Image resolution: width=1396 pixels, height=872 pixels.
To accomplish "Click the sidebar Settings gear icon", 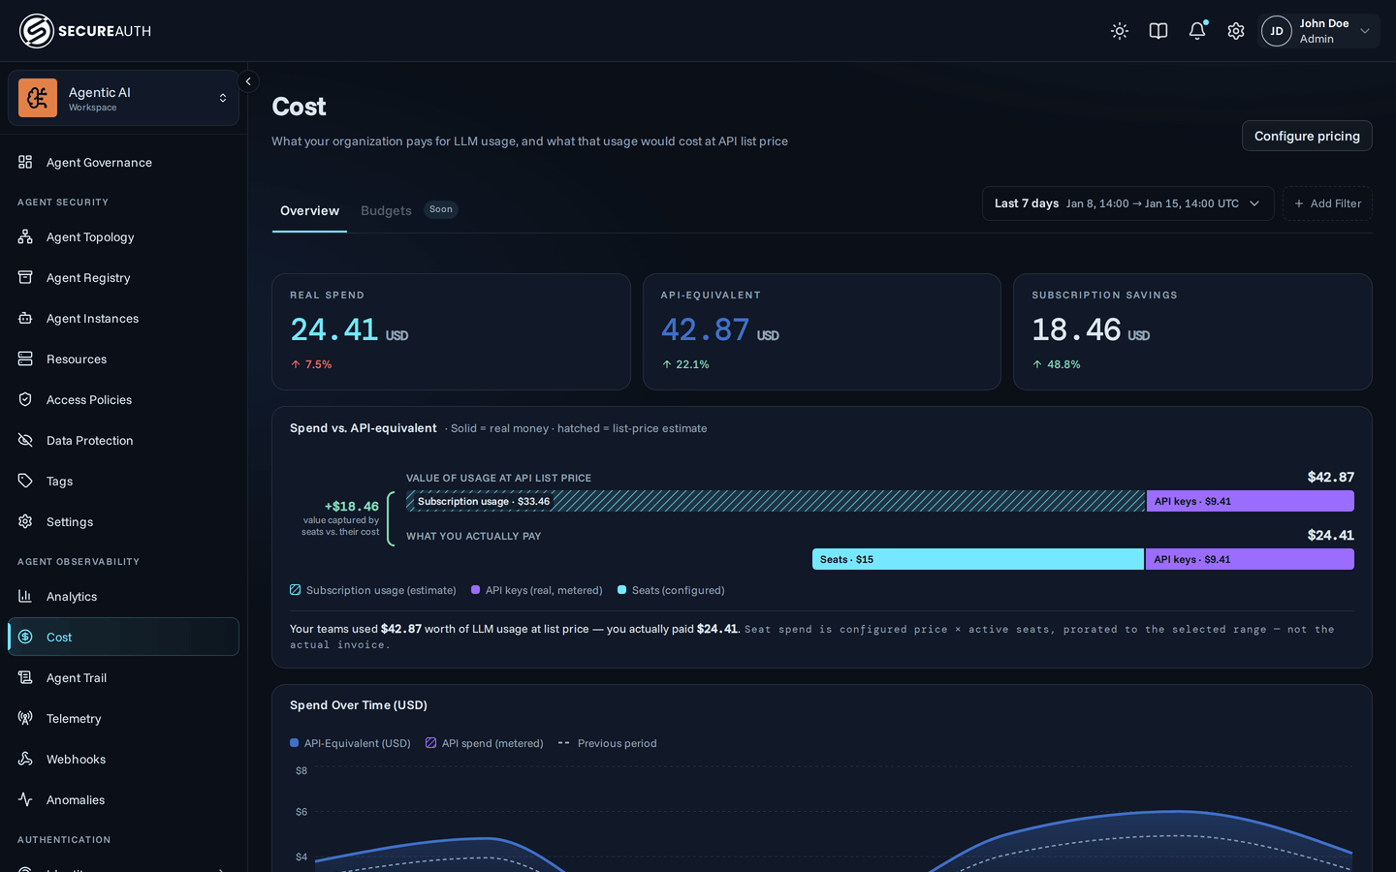I will coord(25,521).
